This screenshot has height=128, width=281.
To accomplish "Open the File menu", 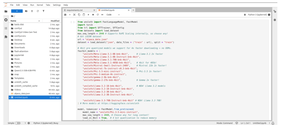I will click(x=12, y=5).
